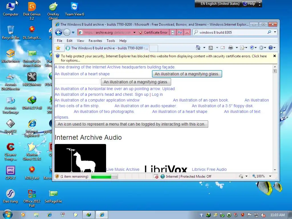Click the taskbar volume muted icon
Image resolution: width=292 pixels, height=219 pixels.
tap(263, 215)
